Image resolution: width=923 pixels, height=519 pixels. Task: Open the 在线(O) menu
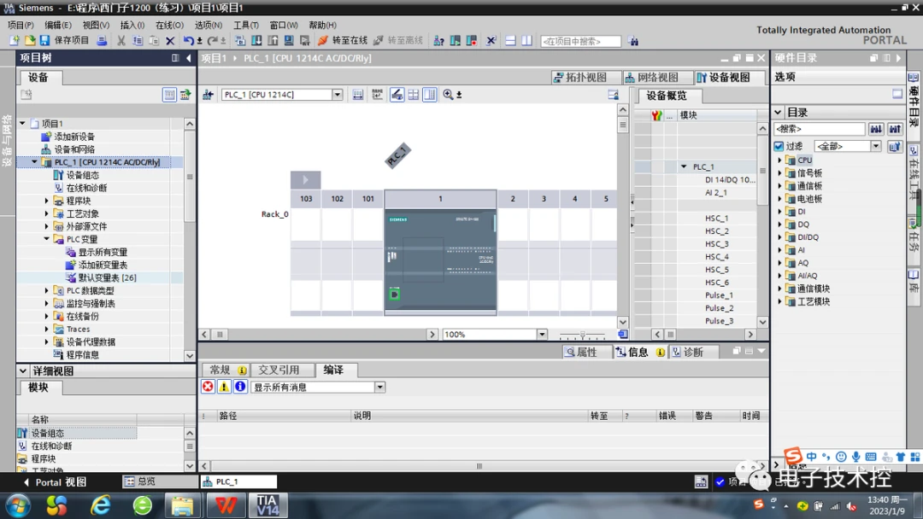coord(169,25)
